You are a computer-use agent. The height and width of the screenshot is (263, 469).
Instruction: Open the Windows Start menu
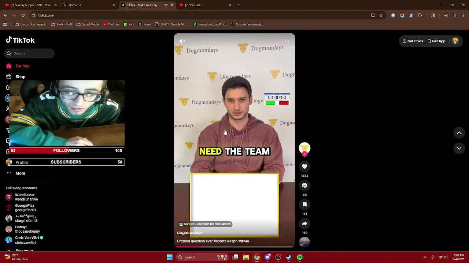(x=170, y=257)
